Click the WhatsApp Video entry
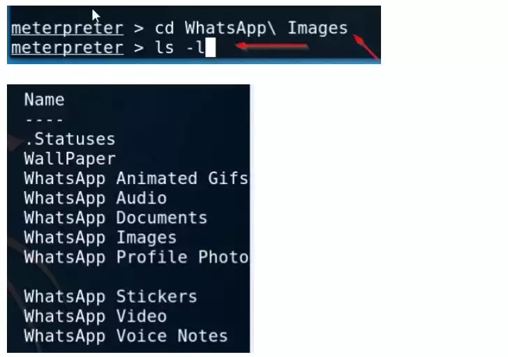This screenshot has height=357, width=508. click(95, 317)
